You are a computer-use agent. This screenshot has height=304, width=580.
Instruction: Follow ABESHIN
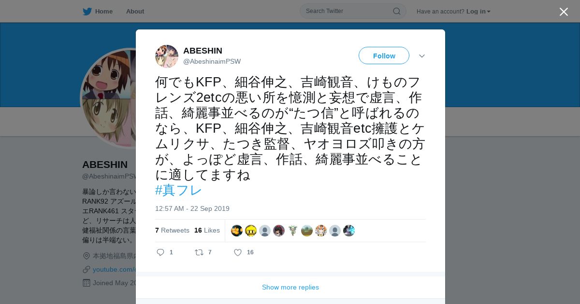pos(384,55)
